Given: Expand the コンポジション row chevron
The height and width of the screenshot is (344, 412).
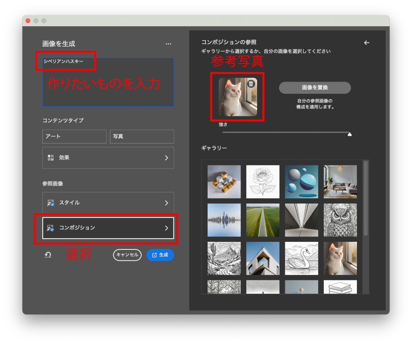Looking at the screenshot, I should tap(166, 228).
